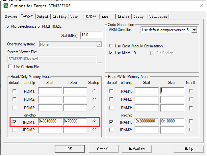Image resolution: width=207 pixels, height=156 pixels.
Task: Click the RAM2 Start field
Action: pyautogui.click(x=147, y=99)
